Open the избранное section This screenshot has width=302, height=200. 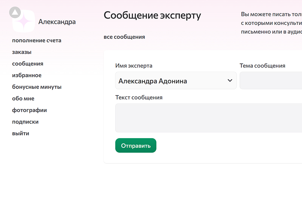click(x=27, y=75)
